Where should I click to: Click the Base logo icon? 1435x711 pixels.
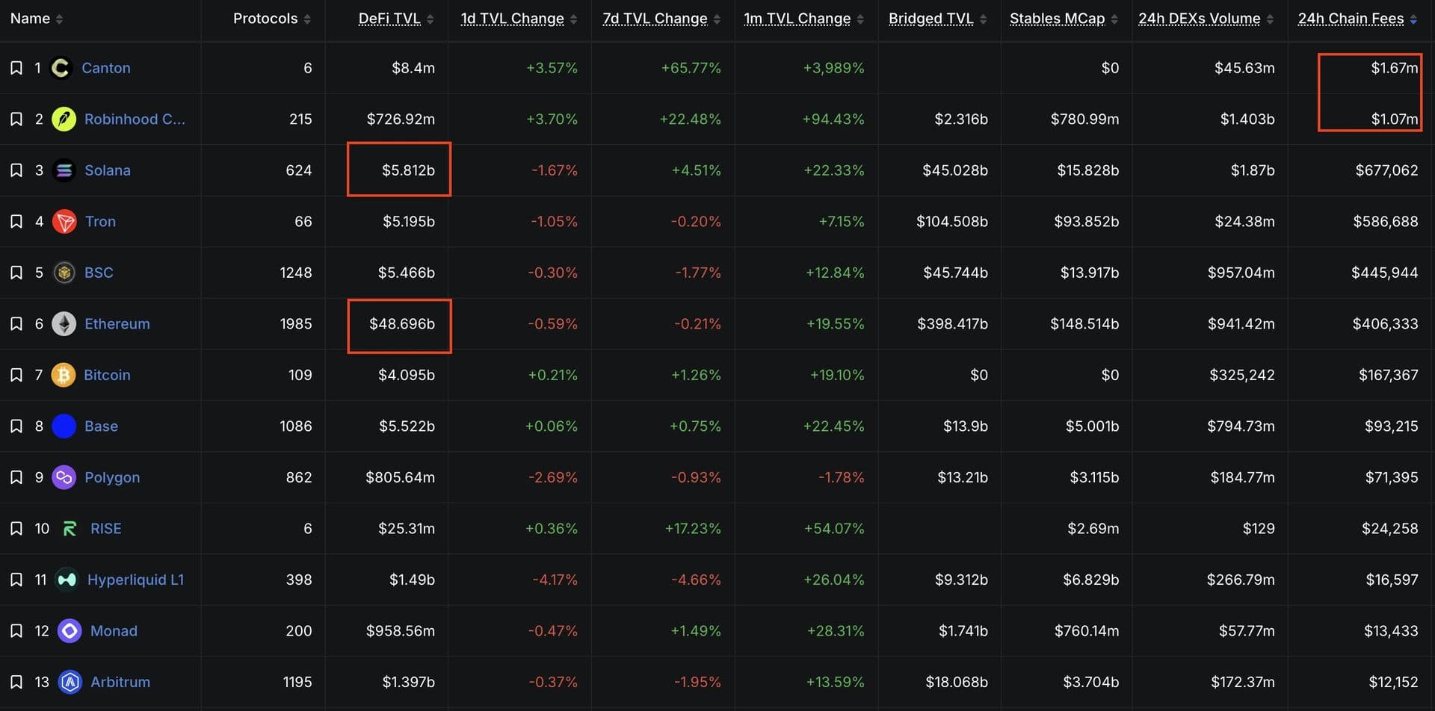click(x=64, y=426)
